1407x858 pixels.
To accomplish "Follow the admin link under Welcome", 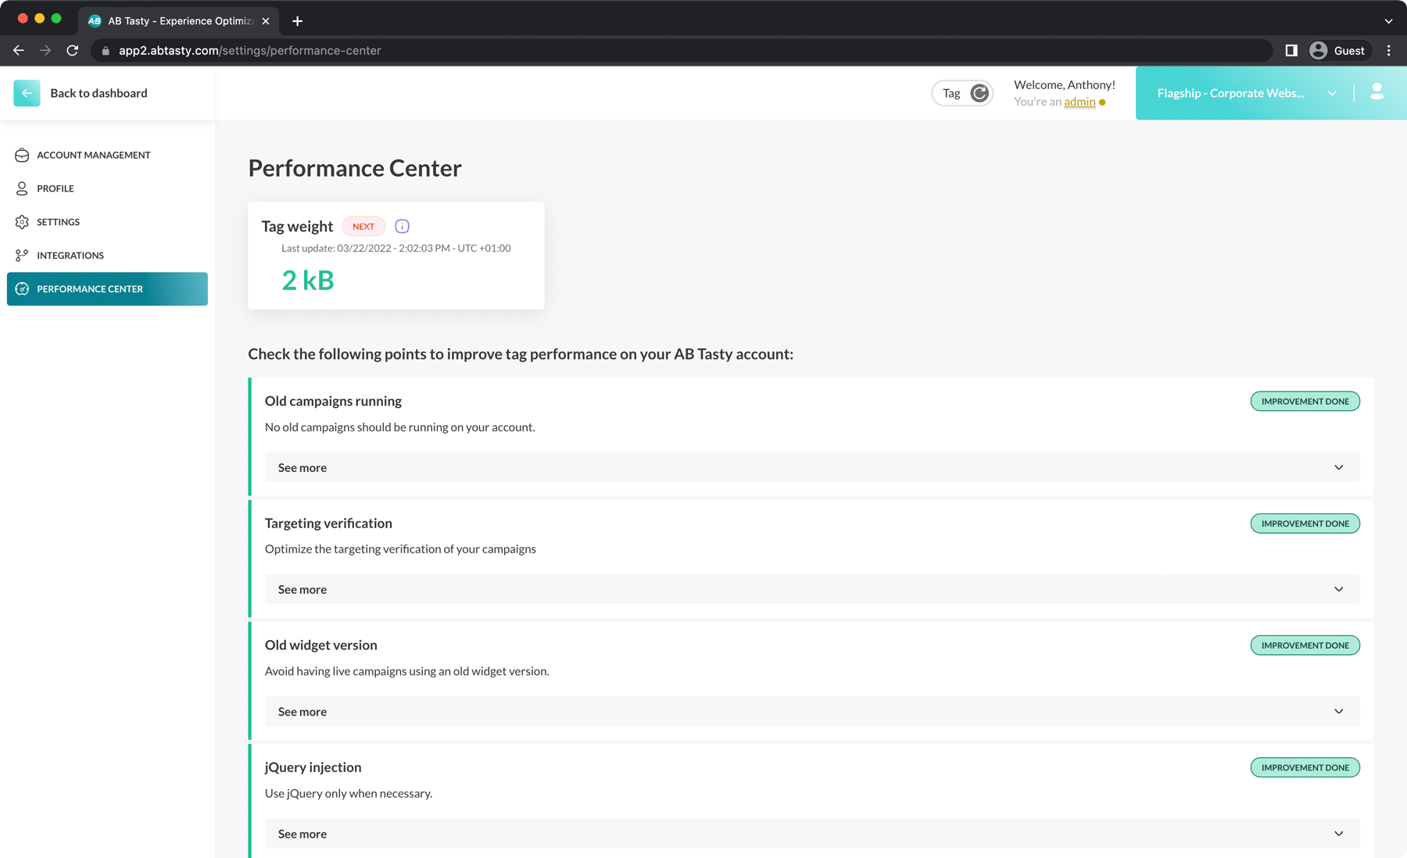I will (1079, 102).
